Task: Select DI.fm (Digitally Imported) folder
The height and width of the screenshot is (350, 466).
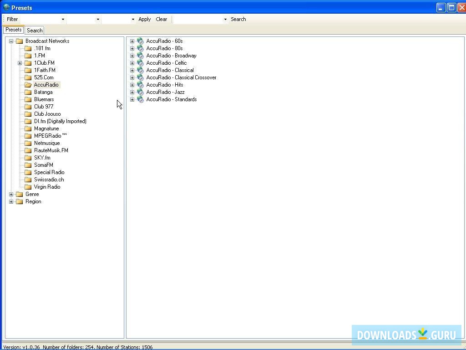Action: [60, 121]
